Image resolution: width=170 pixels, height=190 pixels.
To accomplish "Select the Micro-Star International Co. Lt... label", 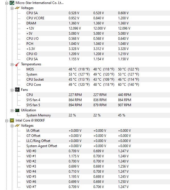I will point(39,3).
